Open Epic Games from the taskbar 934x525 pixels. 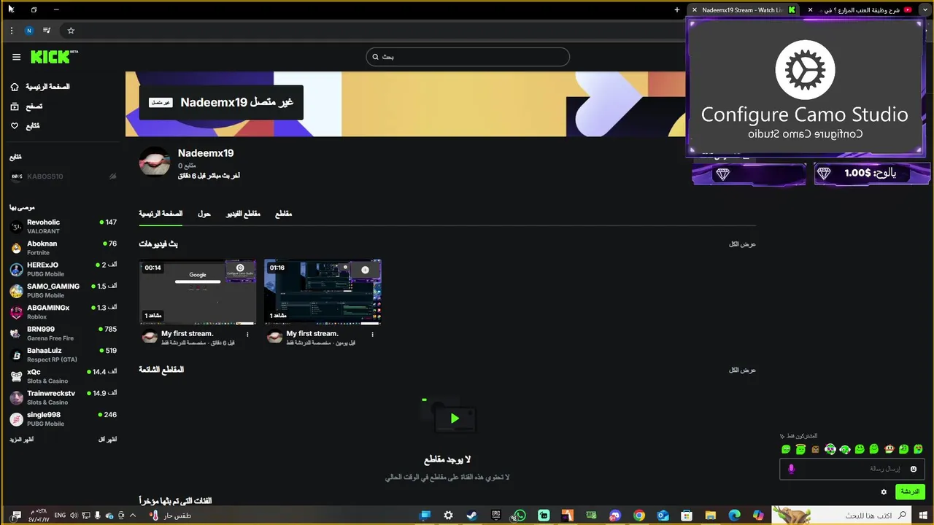495,516
